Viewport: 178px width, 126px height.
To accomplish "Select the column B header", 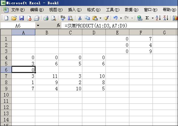I will (x=47, y=32).
